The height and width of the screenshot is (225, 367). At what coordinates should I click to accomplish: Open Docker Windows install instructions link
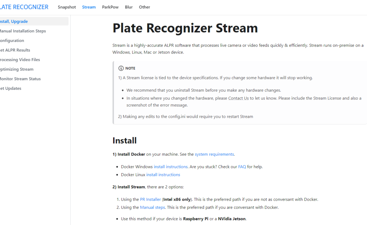pos(171,167)
